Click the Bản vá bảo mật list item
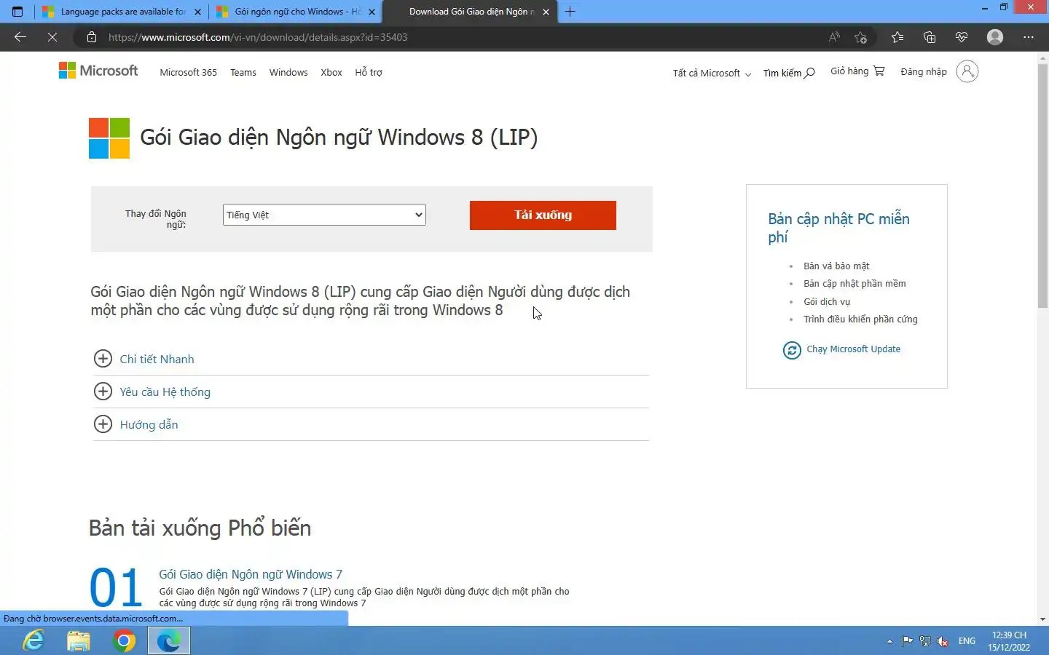1049x655 pixels. tap(836, 266)
